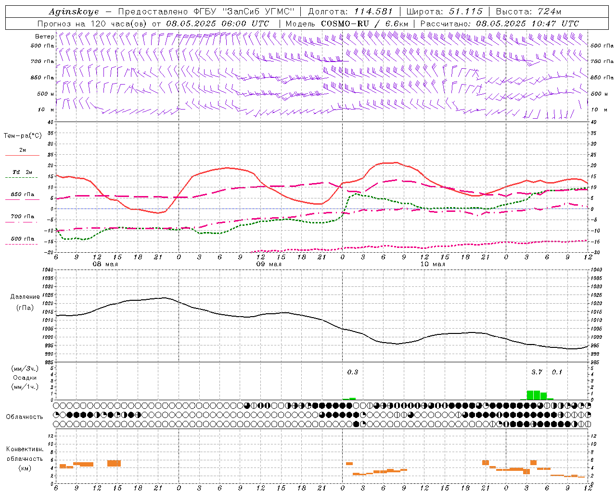Click the pink dashed sample under legend 500 гПа
This screenshot has height=492, width=616.
tap(22, 244)
